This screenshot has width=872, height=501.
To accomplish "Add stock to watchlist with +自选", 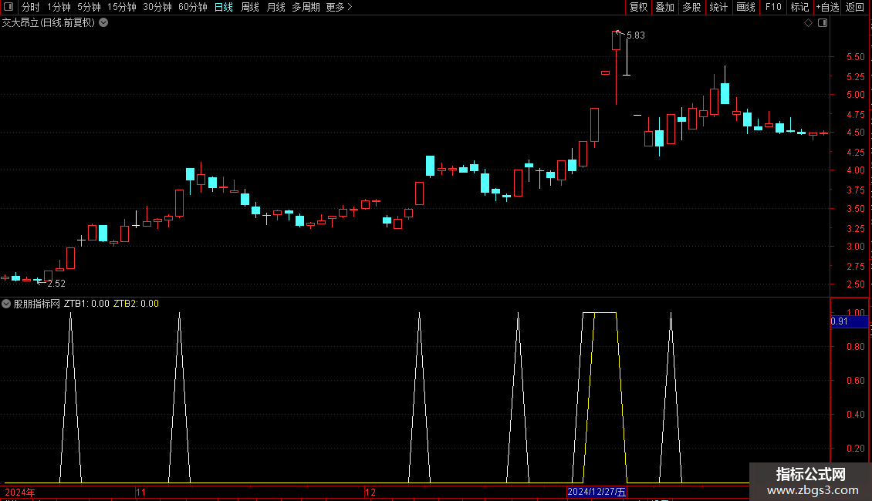I will click(827, 7).
